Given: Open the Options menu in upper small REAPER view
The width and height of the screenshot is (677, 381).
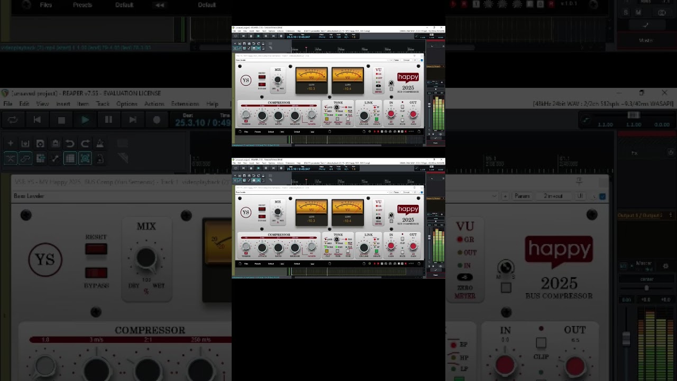Looking at the screenshot, I should 272,31.
